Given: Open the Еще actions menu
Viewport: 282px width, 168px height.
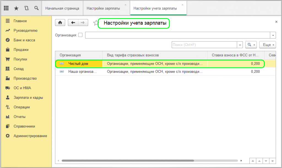Looking at the screenshot, I should pos(267,45).
